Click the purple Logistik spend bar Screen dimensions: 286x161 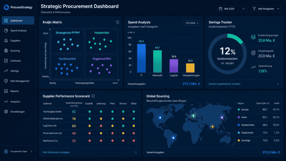pos(174,66)
